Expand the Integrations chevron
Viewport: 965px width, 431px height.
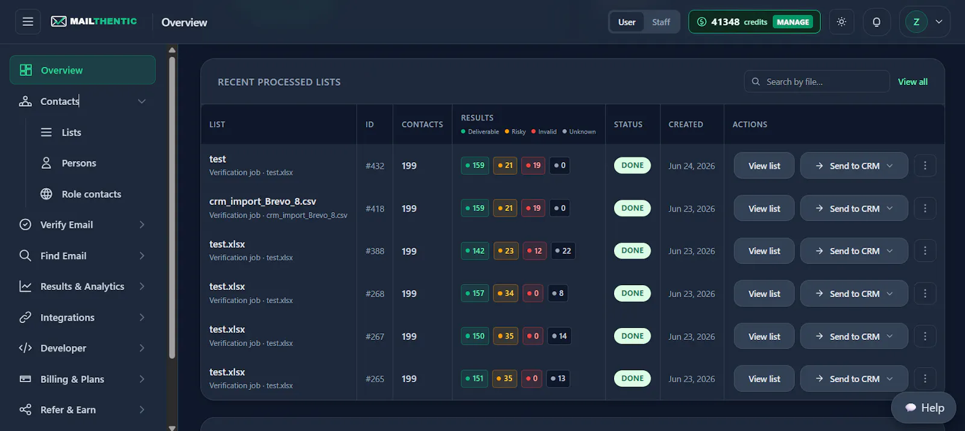tap(142, 317)
